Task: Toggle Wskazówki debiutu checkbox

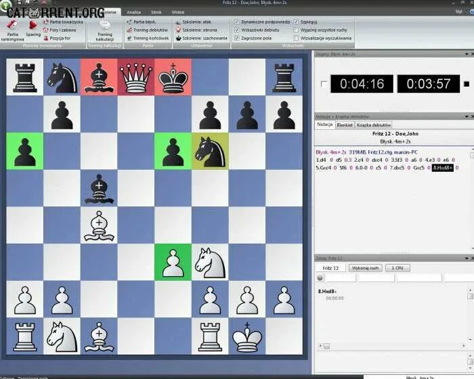Action: click(237, 30)
